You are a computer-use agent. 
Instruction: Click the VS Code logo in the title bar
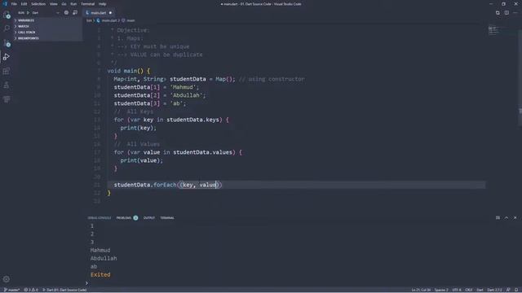coord(5,4)
